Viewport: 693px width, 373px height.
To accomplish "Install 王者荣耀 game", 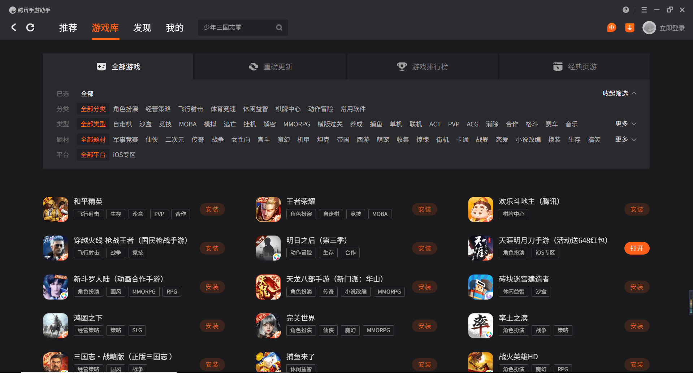I will coord(425,209).
